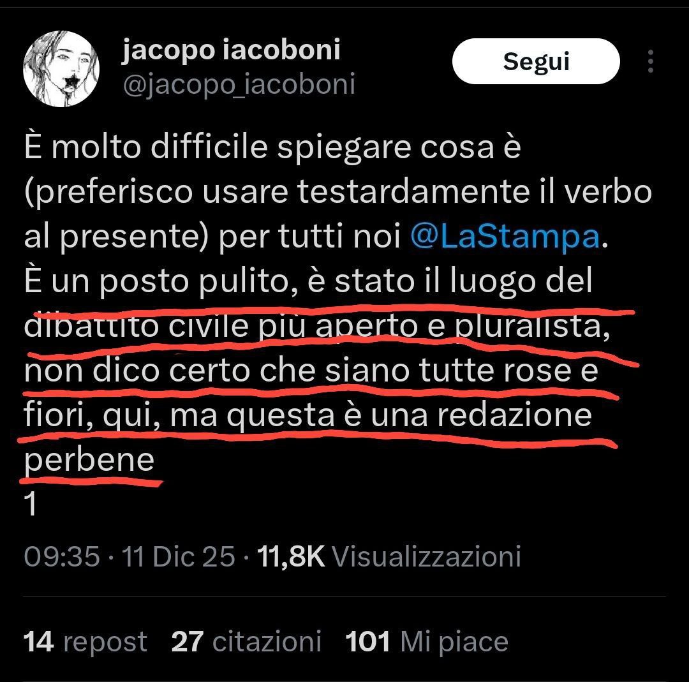Show who liked via 101 count
The height and width of the screenshot is (682, 689).
point(367,642)
